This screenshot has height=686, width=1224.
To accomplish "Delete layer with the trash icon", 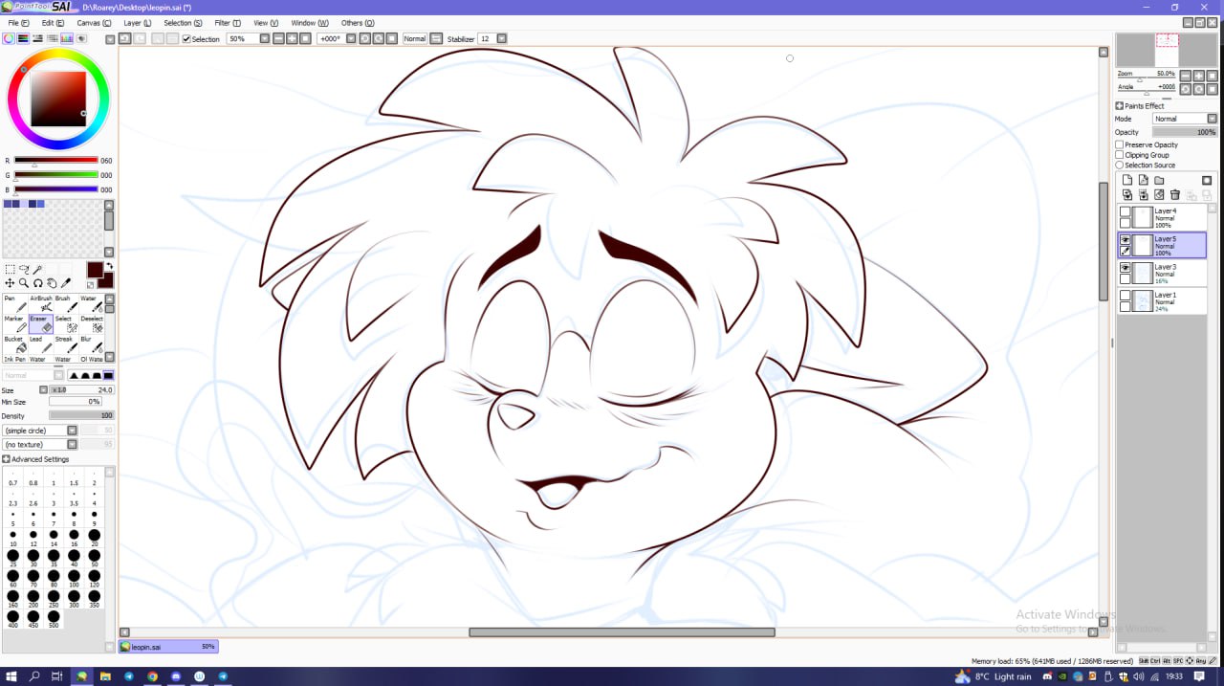I will tap(1175, 194).
